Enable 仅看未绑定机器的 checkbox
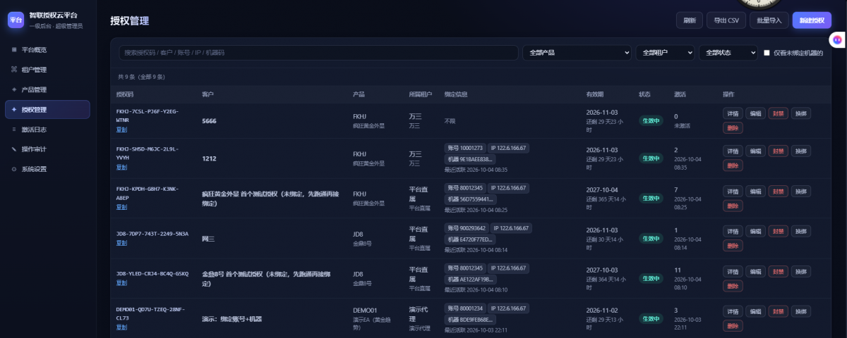Screen dimensions: 847x338 click(x=767, y=53)
